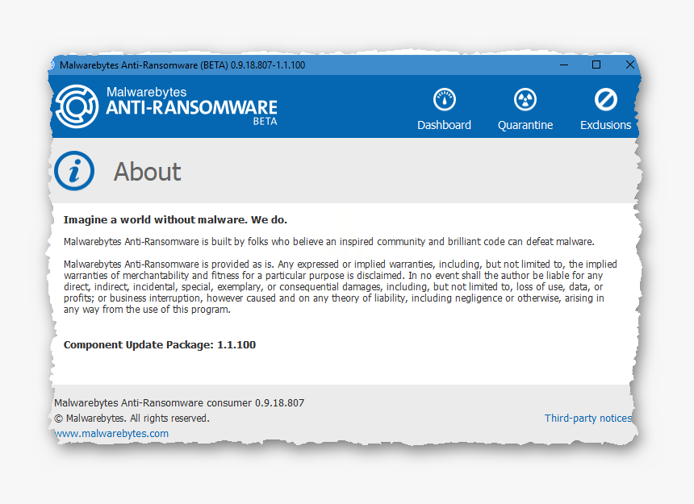
Task: Click the Component Update Package line
Action: pos(160,344)
